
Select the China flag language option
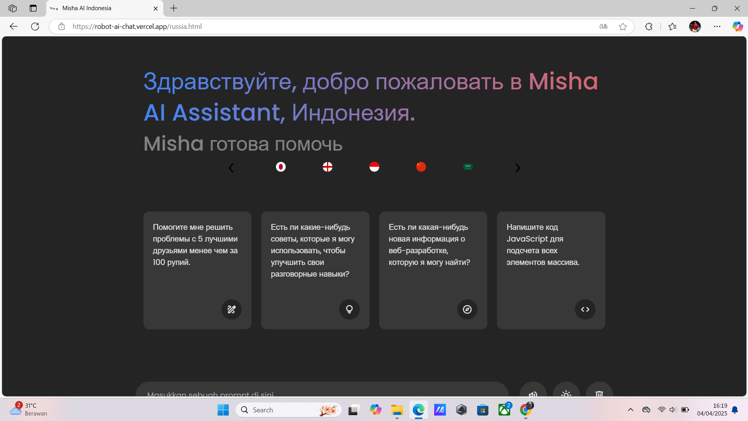coord(421,167)
